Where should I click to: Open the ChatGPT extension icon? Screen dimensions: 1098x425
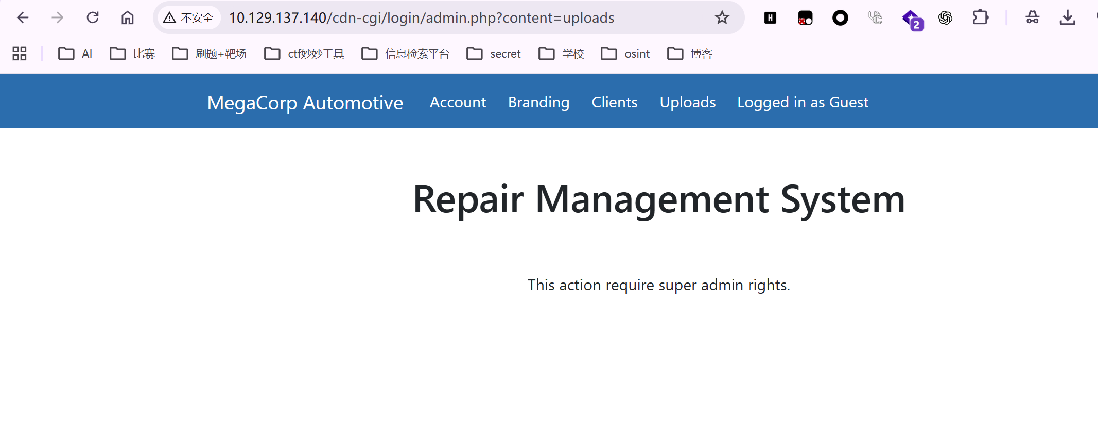tap(945, 18)
